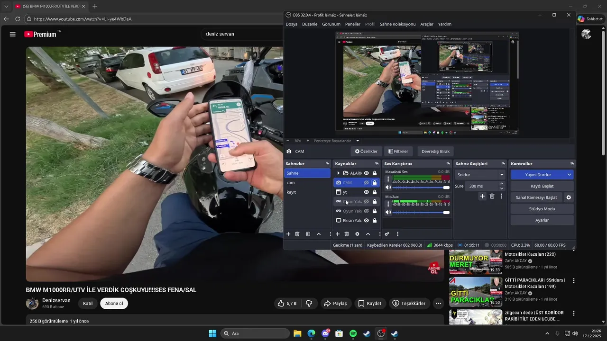Mute Masaüstü Ses audio
607x341 pixels.
pos(388,188)
